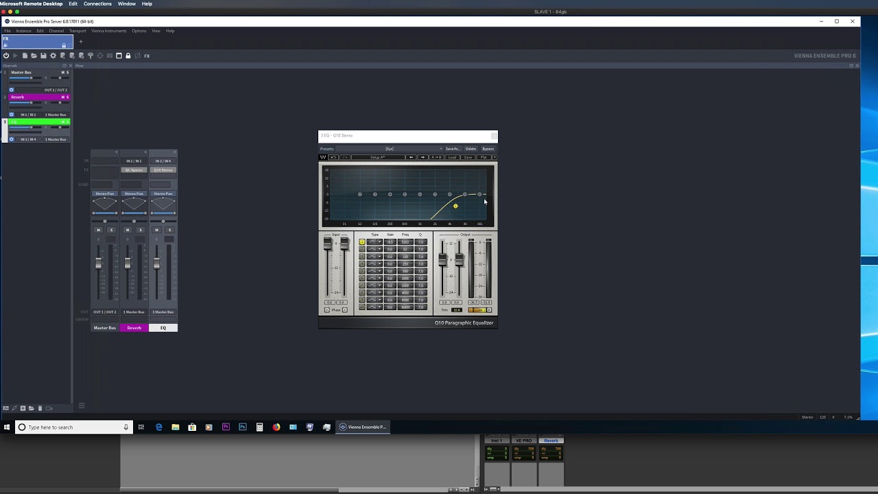Open the Vienna Instruments menu

(108, 31)
